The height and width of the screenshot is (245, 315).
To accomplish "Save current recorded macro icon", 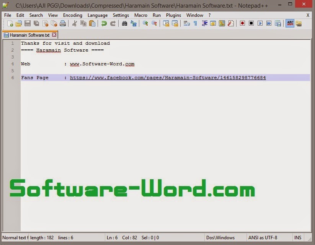I will (278, 23).
